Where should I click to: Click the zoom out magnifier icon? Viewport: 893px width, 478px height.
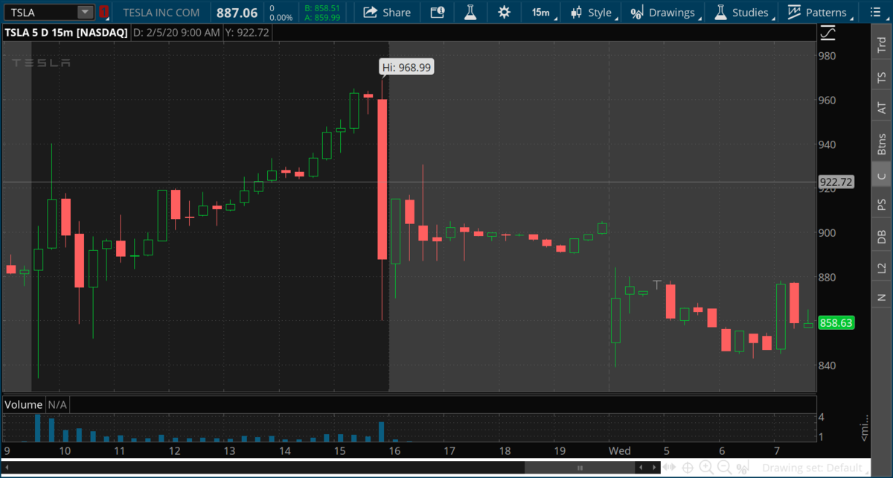click(723, 468)
